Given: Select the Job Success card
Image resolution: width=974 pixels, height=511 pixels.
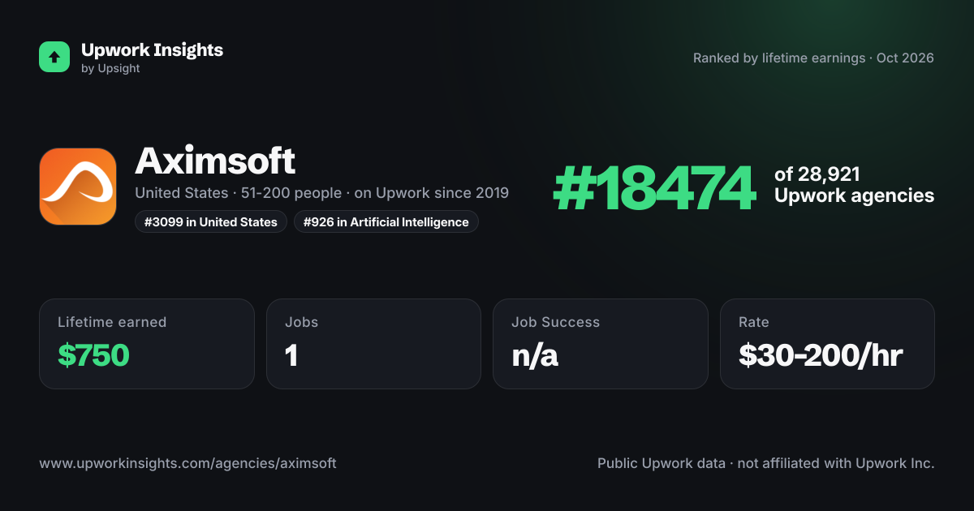Looking at the screenshot, I should click(x=601, y=344).
